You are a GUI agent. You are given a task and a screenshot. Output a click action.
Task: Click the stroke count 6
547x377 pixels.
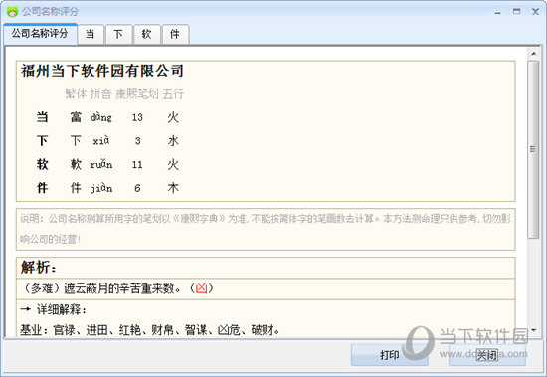point(138,188)
